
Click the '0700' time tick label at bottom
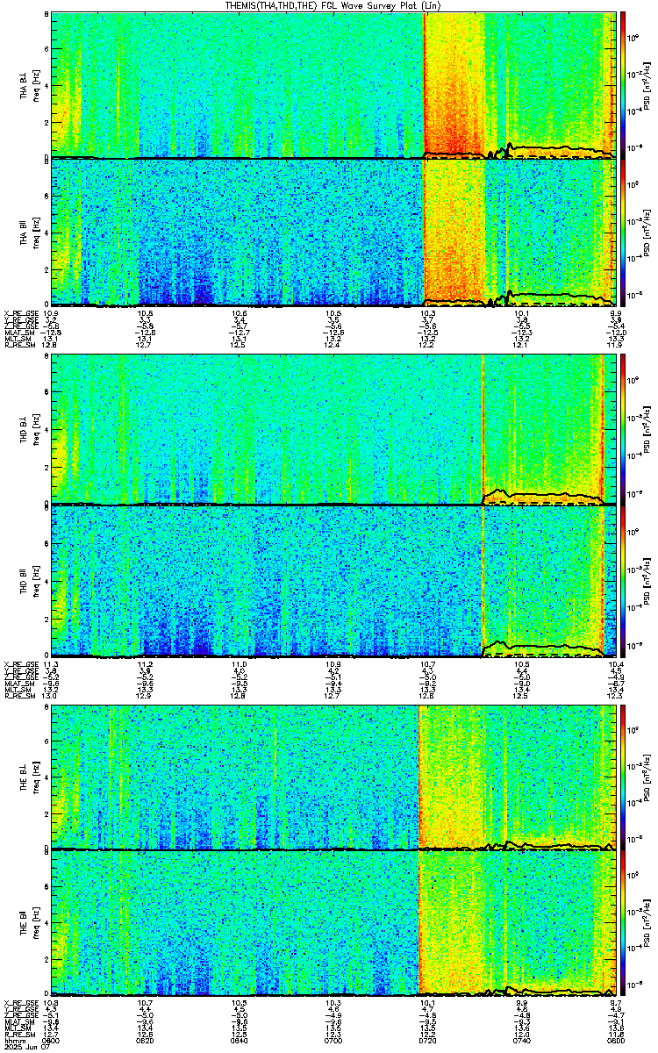333,1040
